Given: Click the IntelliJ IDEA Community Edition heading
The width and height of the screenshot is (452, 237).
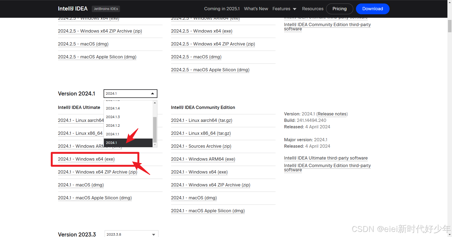Looking at the screenshot, I should (x=203, y=107).
